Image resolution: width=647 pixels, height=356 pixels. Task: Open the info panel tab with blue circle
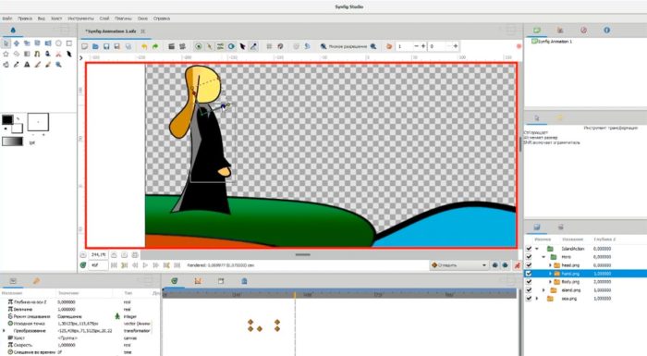click(606, 31)
